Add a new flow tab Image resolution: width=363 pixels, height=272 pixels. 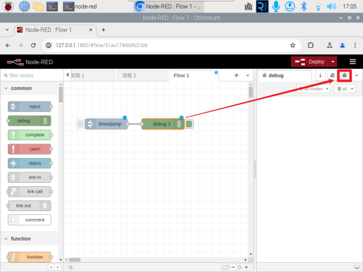(236, 75)
